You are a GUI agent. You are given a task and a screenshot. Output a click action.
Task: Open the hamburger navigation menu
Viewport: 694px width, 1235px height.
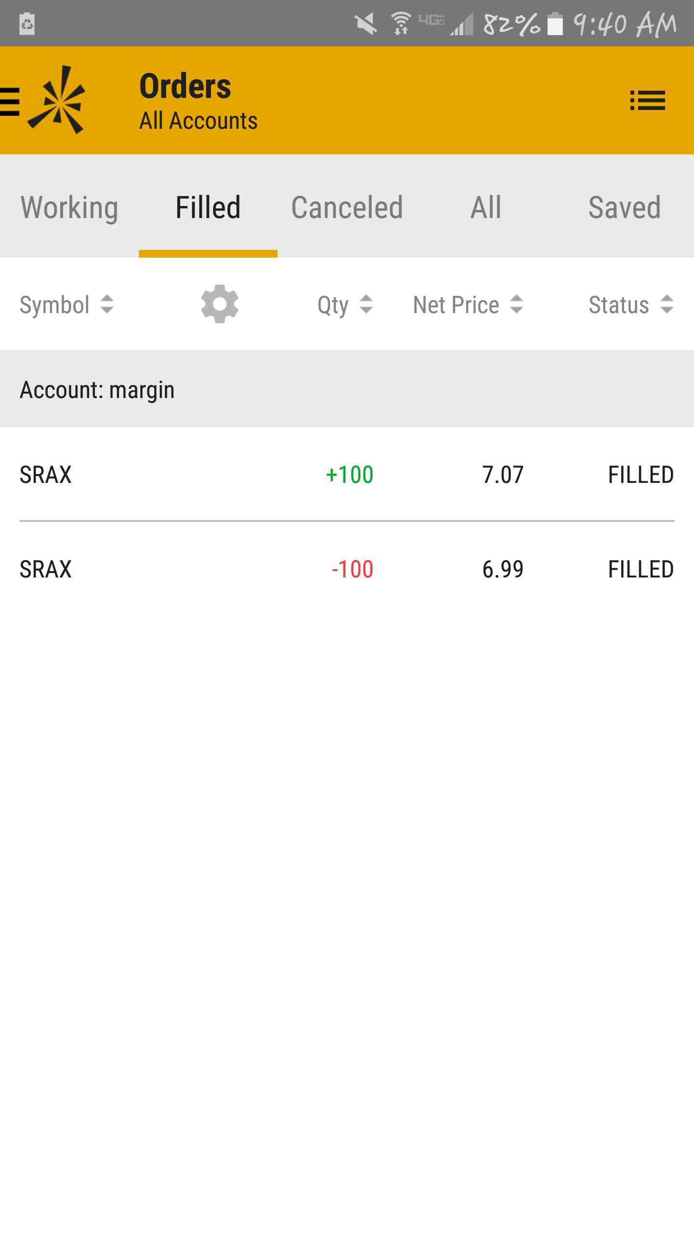10,101
